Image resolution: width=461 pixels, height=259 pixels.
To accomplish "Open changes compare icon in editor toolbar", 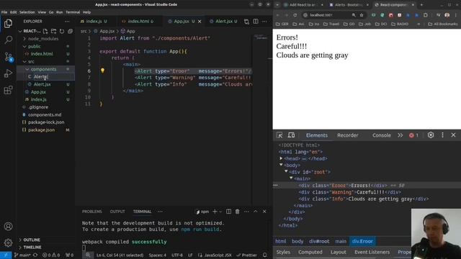I will (246, 22).
